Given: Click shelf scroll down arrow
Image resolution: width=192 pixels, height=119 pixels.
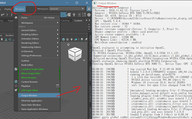Looking at the screenshot, I should [89, 29].
